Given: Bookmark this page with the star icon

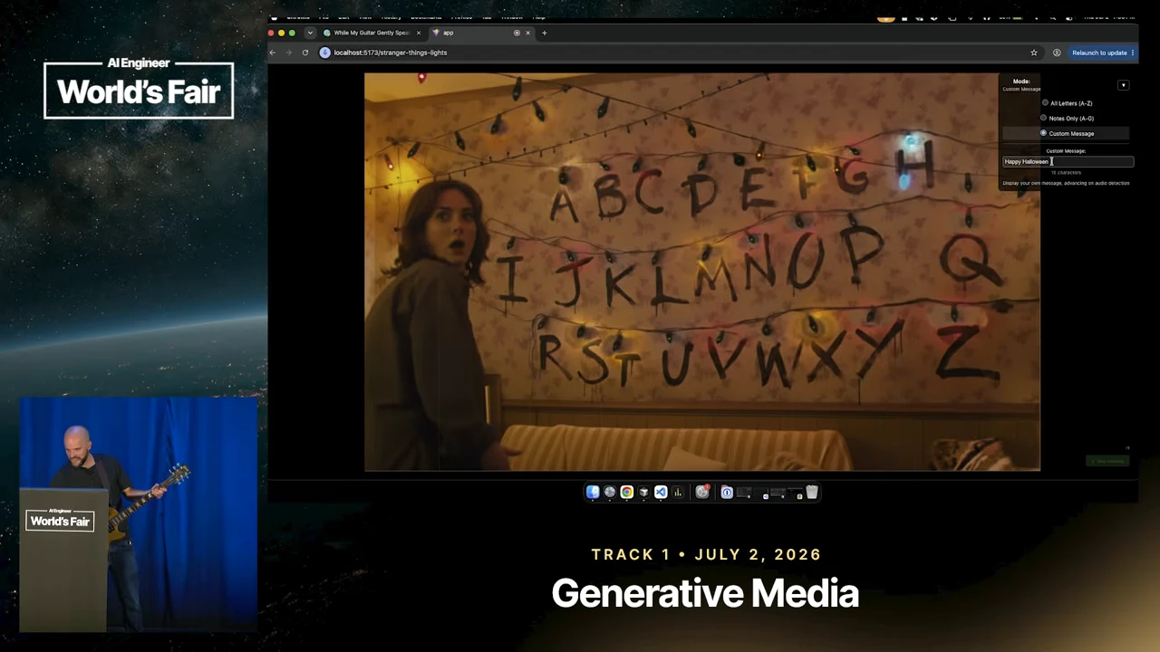Looking at the screenshot, I should coord(1033,53).
